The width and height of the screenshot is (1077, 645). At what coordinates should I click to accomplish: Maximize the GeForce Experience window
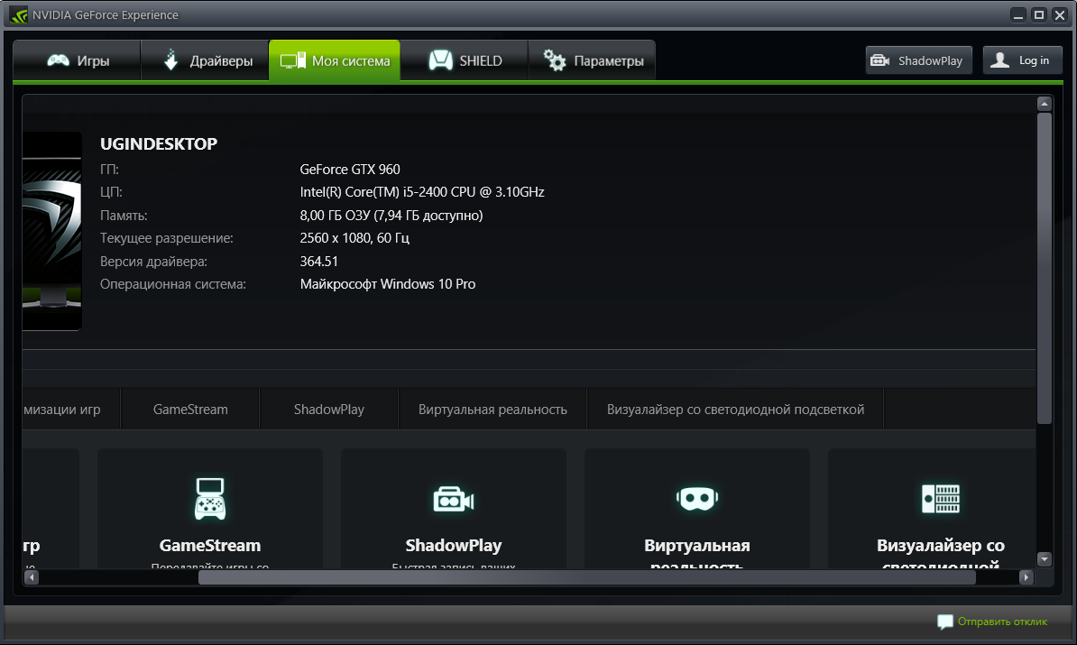(1039, 15)
